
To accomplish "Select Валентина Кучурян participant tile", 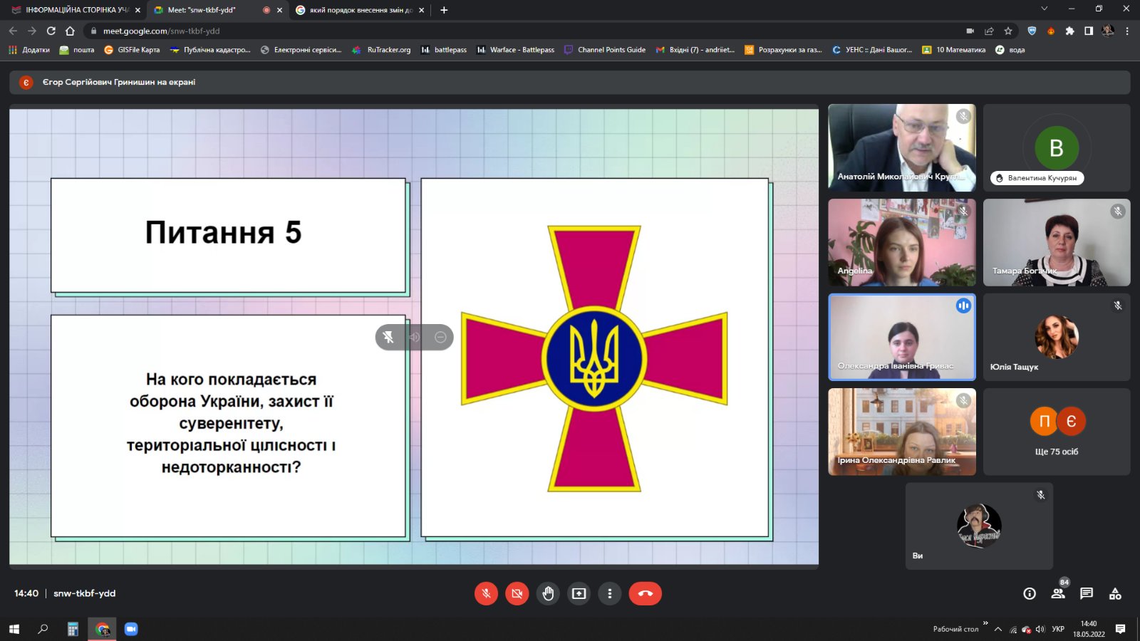I will click(1057, 147).
